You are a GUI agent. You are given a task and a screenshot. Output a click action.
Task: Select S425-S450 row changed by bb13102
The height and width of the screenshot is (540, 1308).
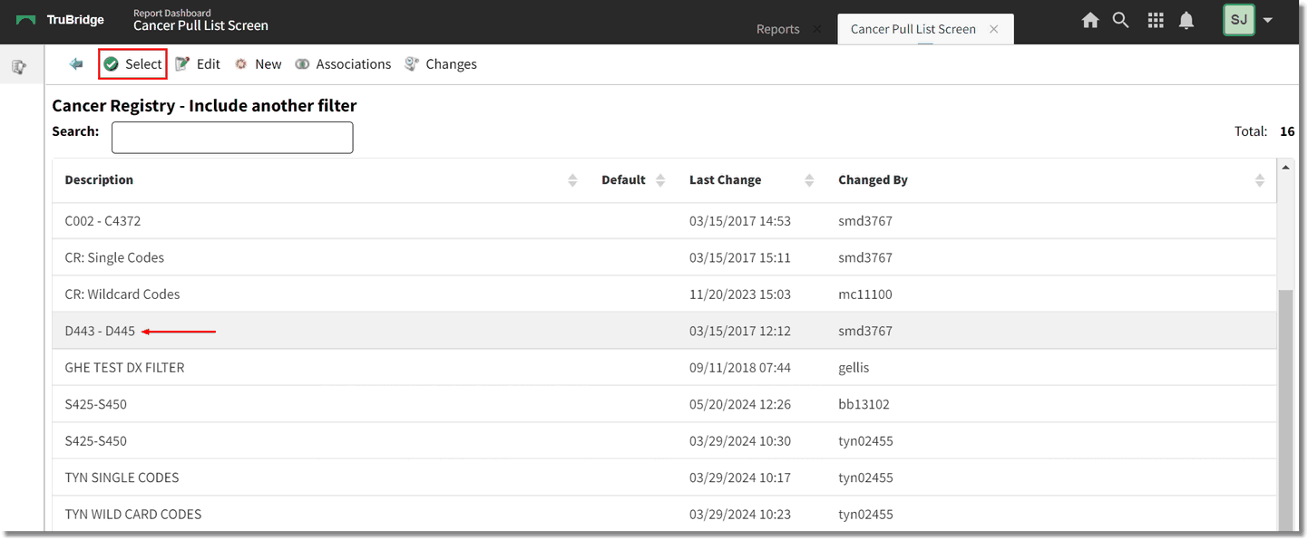pos(664,404)
